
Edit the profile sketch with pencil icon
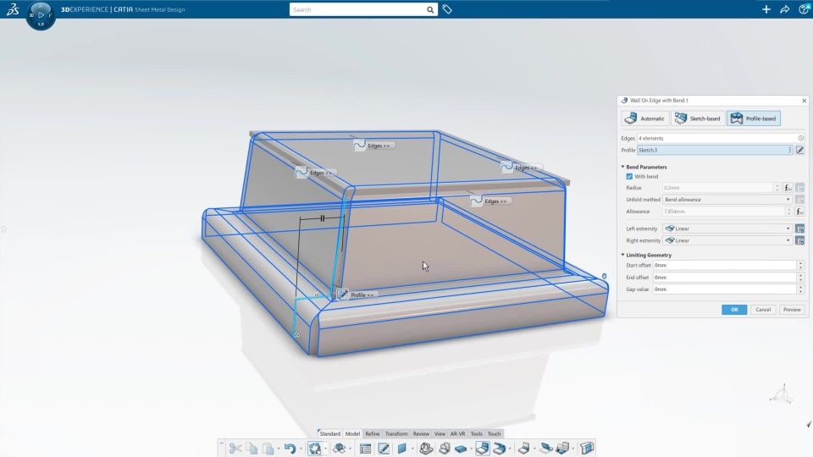[x=800, y=150]
